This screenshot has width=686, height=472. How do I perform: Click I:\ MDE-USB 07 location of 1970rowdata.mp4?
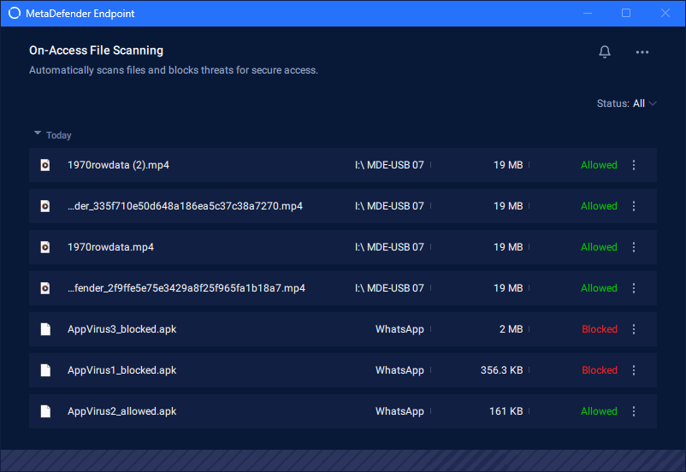pos(389,247)
